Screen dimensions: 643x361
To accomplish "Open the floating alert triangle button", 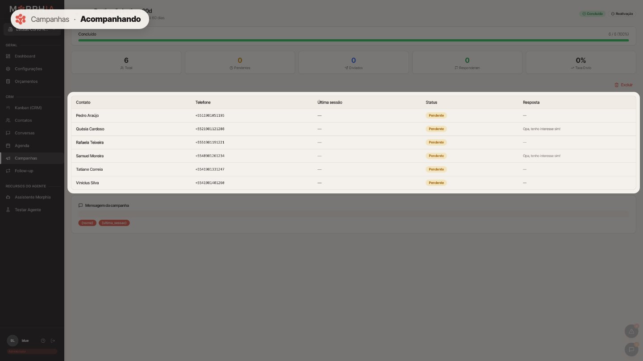I will 631,331.
